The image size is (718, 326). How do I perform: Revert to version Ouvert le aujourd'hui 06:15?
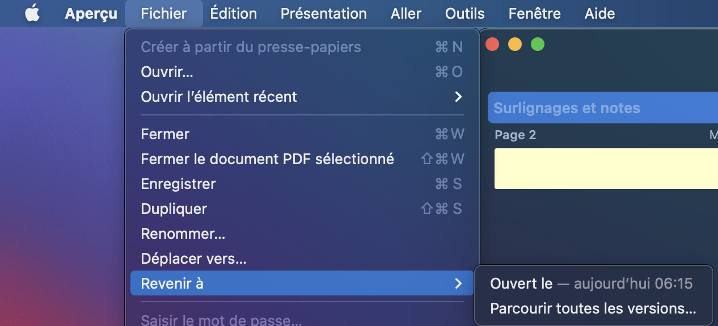coord(591,284)
